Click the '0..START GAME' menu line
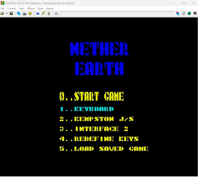This screenshot has height=177, width=198. pyautogui.click(x=92, y=96)
